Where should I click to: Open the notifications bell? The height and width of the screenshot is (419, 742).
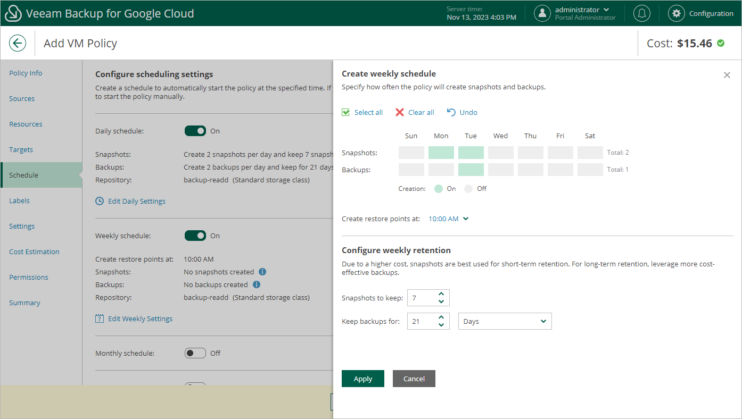click(642, 13)
